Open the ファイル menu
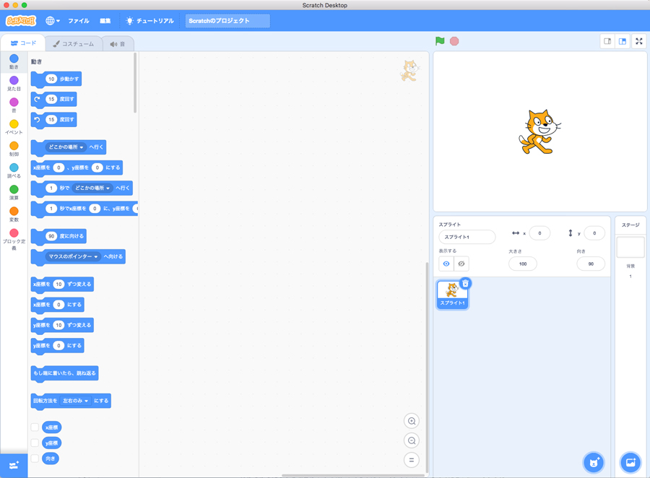Viewport: 650px width, 478px height. coord(79,21)
